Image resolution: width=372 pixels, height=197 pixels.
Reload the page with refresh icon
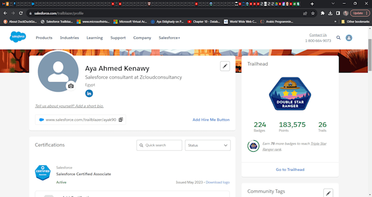21,13
